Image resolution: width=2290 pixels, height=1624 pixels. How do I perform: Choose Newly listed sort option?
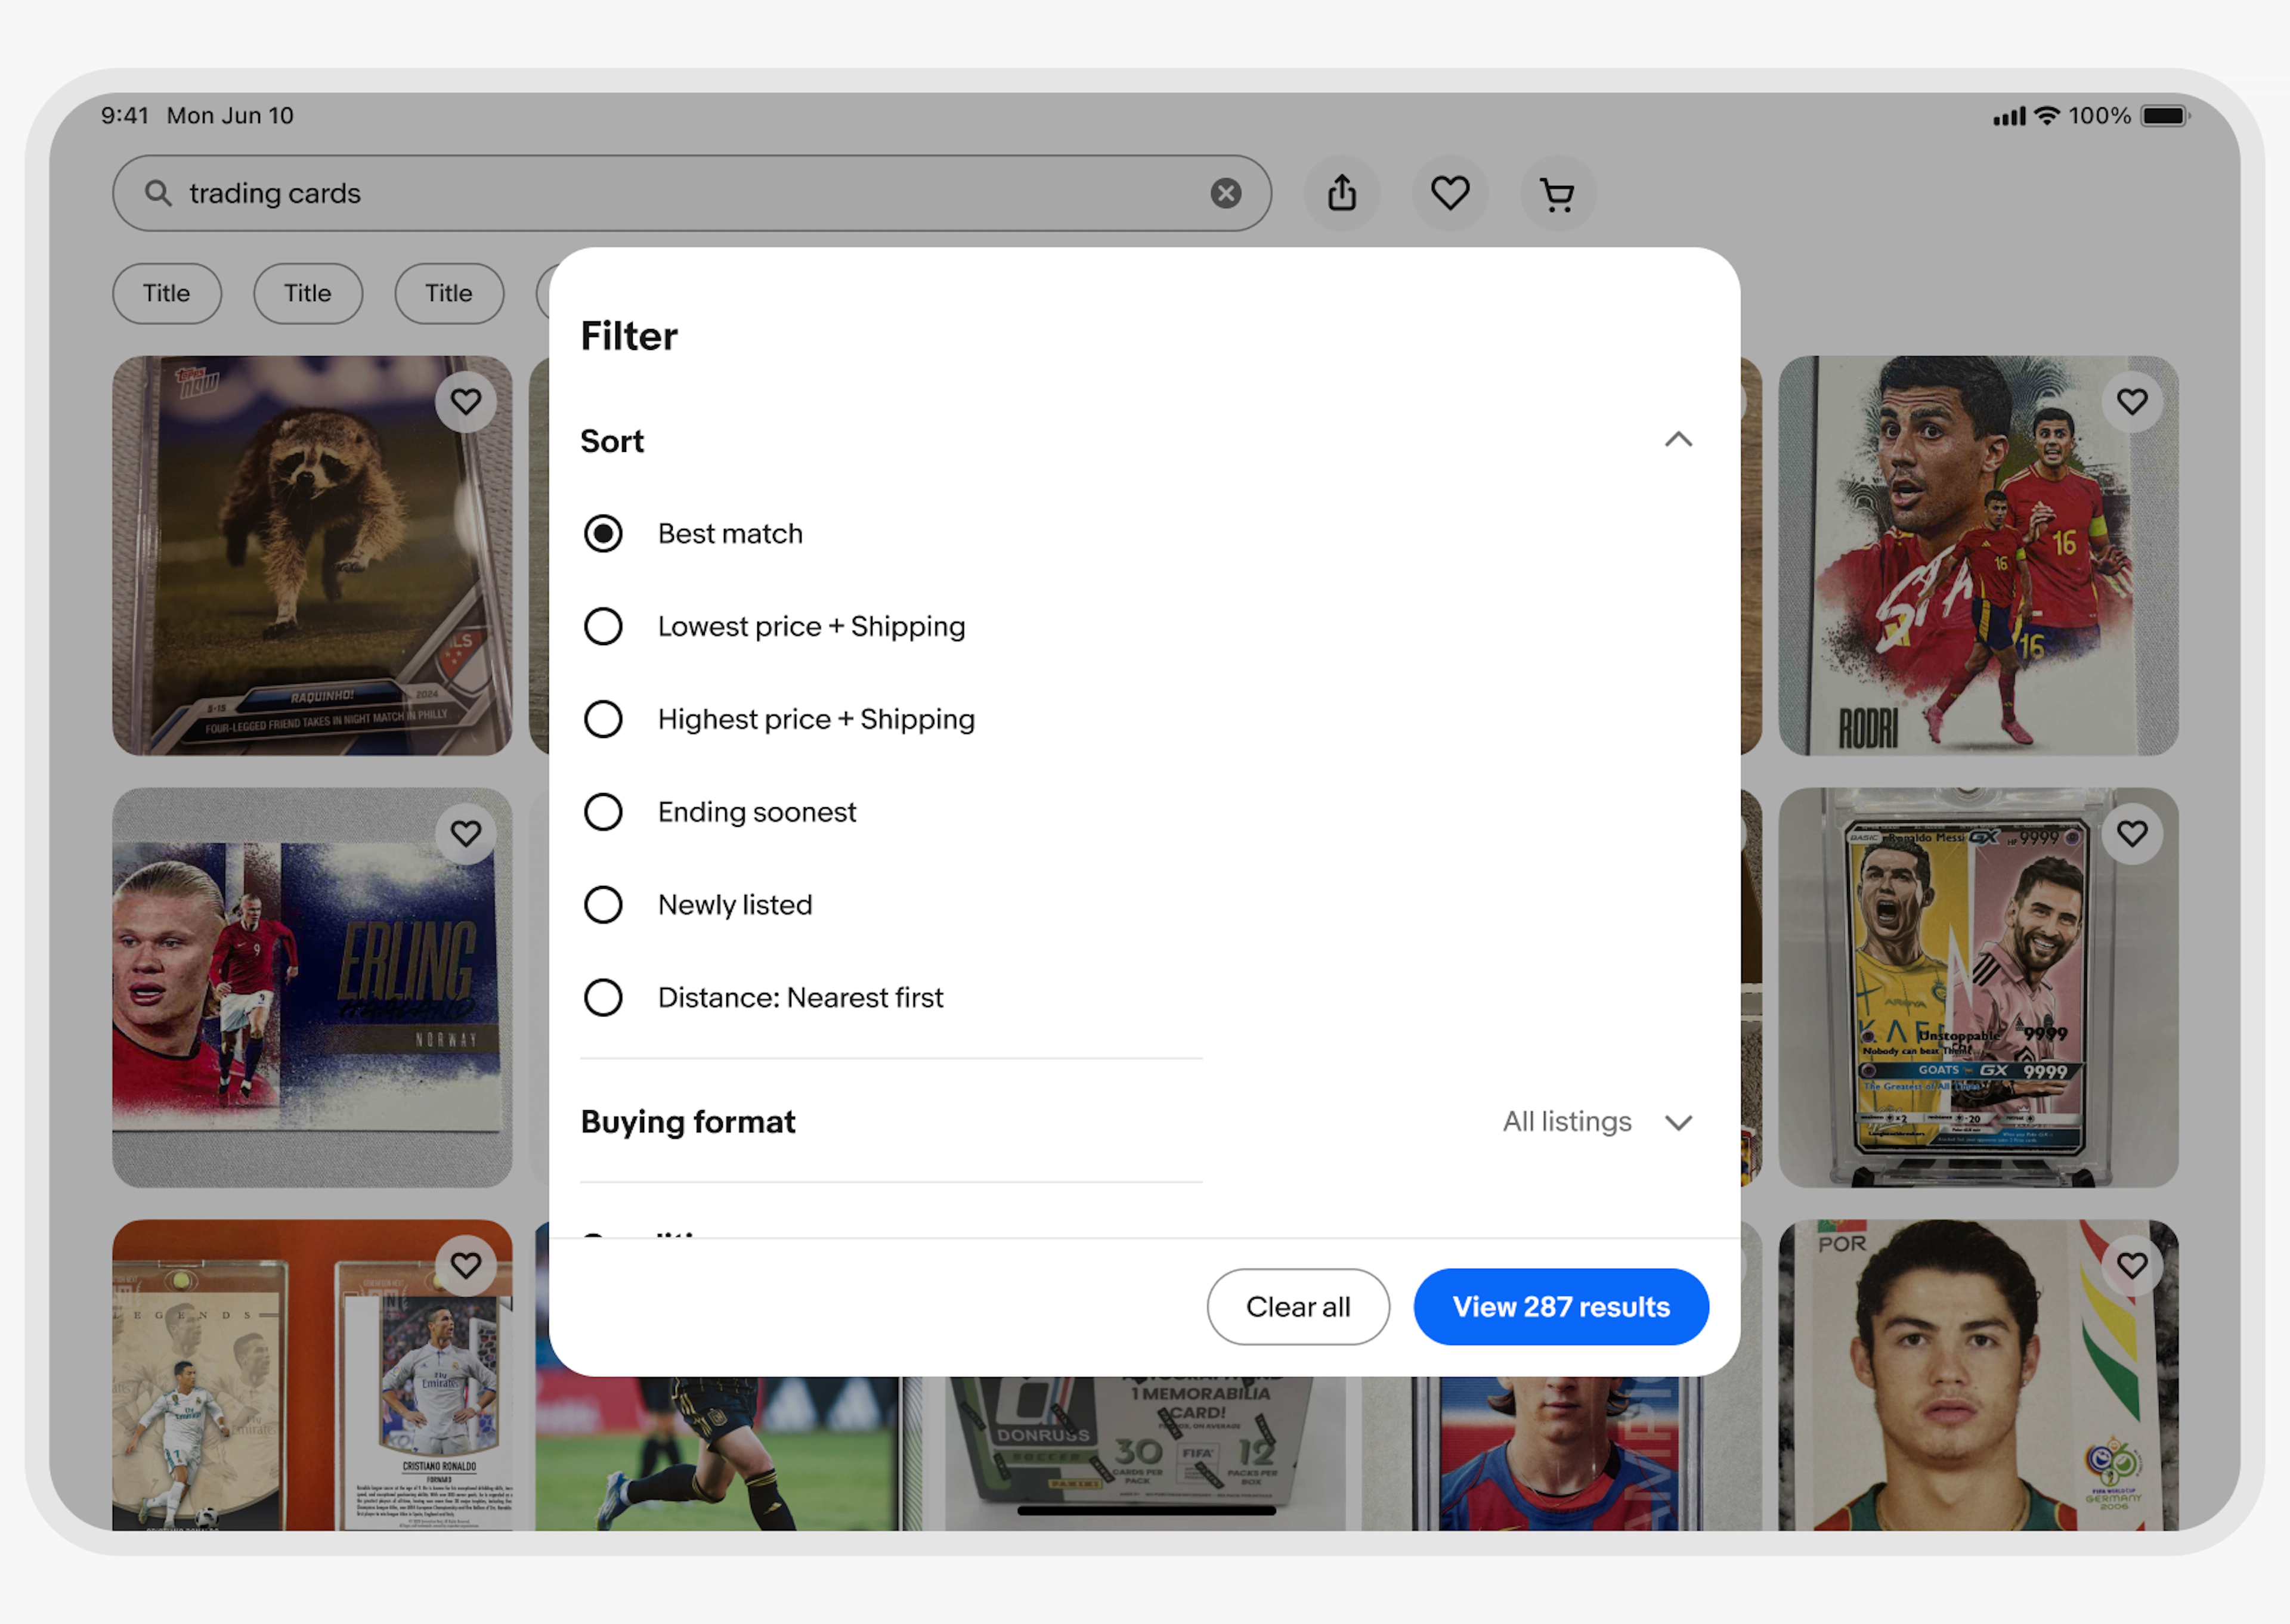pyautogui.click(x=603, y=905)
